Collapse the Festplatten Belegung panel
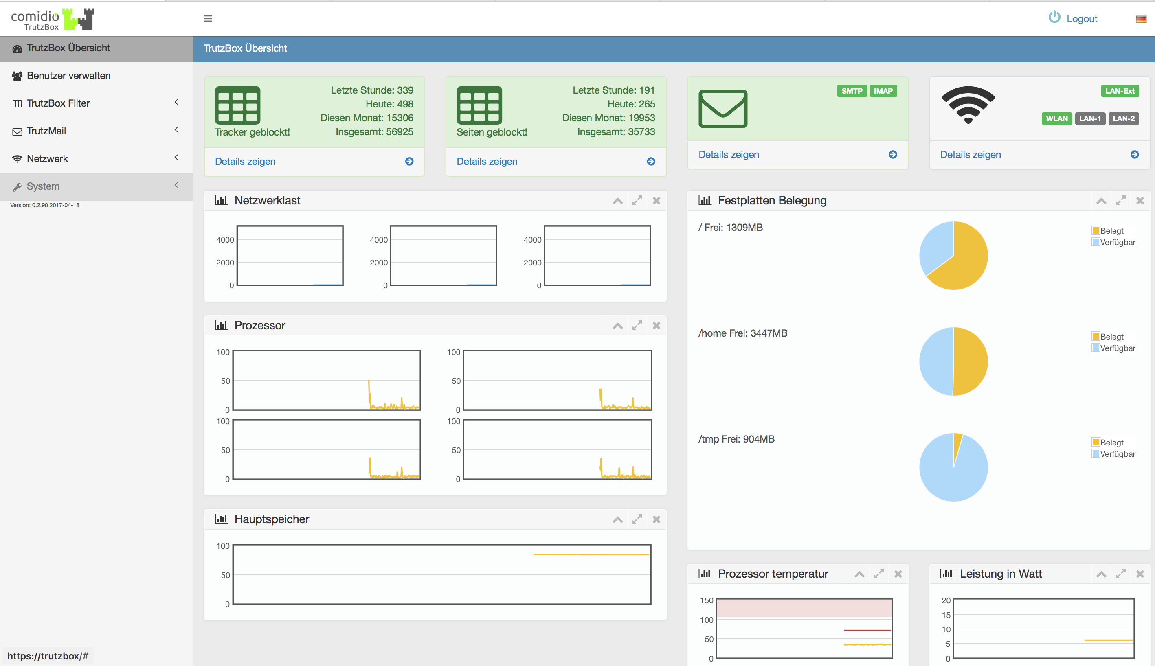This screenshot has height=666, width=1155. coord(1102,201)
